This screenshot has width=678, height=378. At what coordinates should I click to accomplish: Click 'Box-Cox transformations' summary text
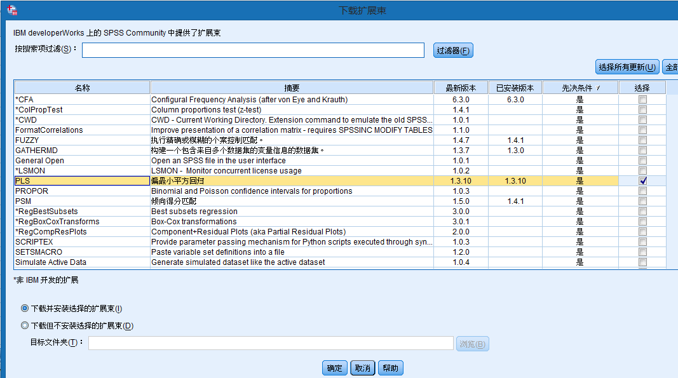click(194, 222)
